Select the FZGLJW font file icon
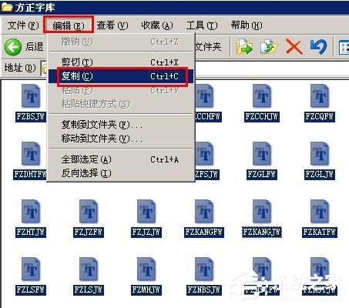 click(320, 153)
